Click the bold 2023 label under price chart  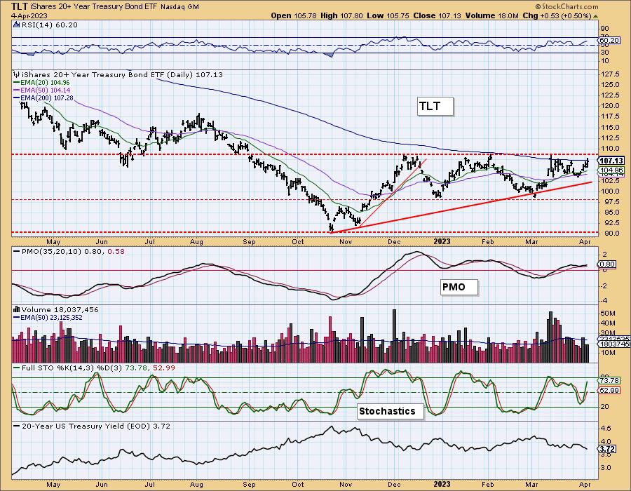tap(442, 242)
